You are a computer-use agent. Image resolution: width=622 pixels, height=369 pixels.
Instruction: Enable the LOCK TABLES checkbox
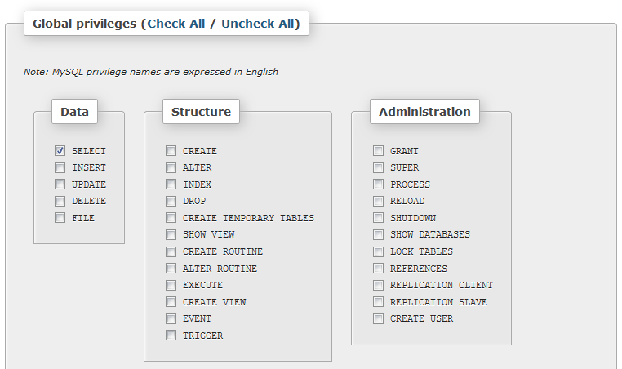tap(378, 251)
